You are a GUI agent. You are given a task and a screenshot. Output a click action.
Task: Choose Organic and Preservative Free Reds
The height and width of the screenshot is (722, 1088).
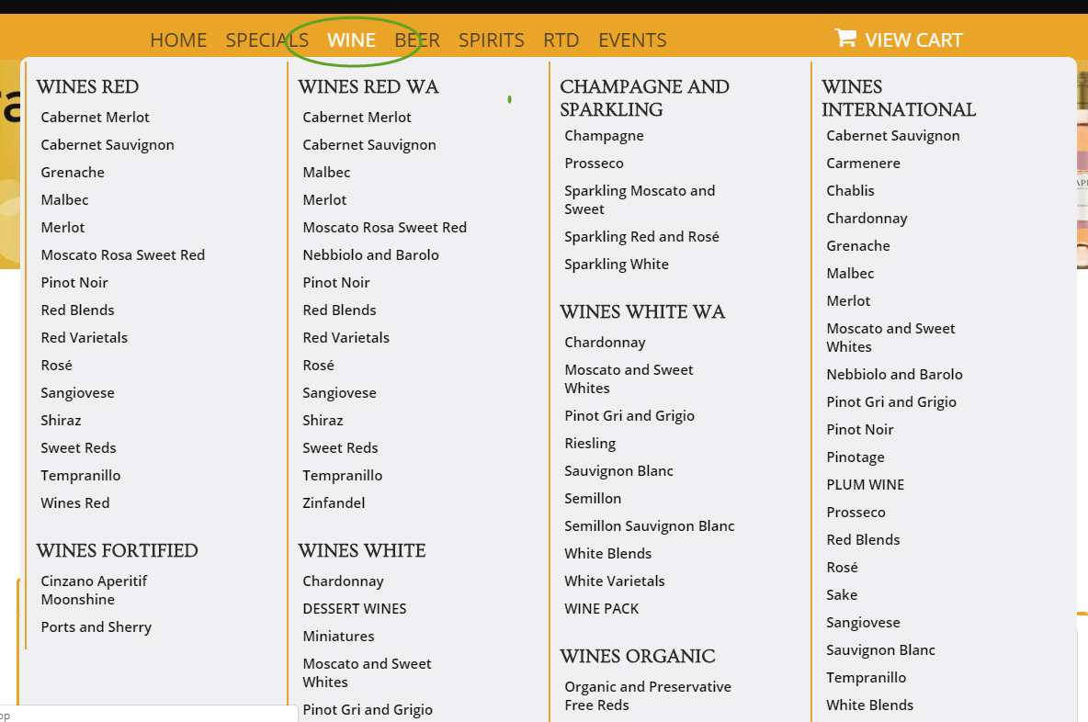click(x=648, y=695)
